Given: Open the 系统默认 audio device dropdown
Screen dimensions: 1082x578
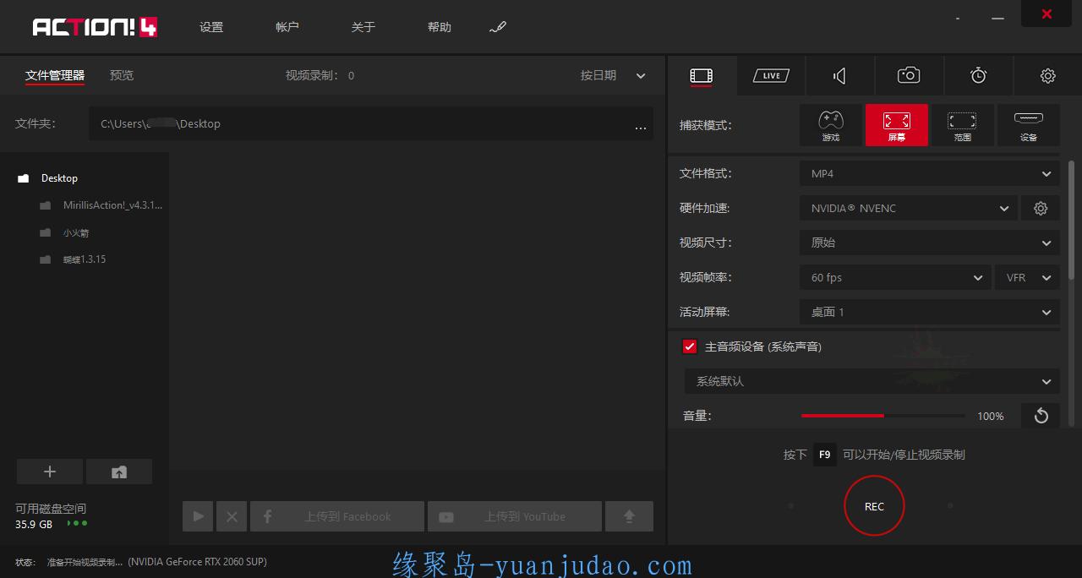Looking at the screenshot, I should (872, 381).
